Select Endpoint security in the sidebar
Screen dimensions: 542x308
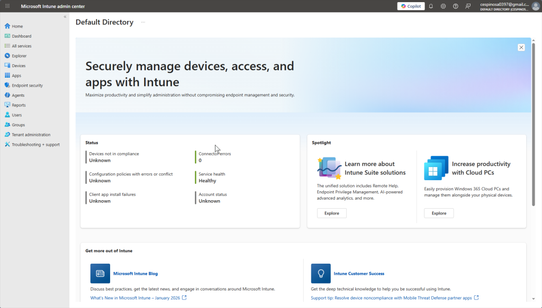click(x=27, y=85)
